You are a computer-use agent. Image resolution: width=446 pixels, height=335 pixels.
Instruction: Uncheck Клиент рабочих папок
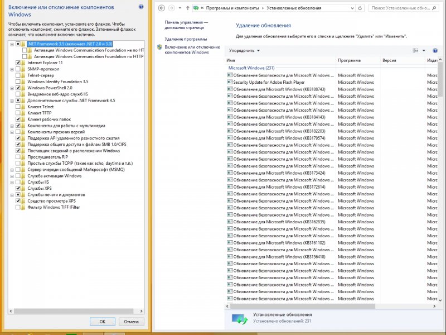pos(18,119)
